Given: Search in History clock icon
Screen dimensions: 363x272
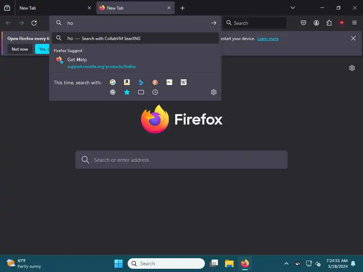Looking at the screenshot, I should tap(155, 92).
